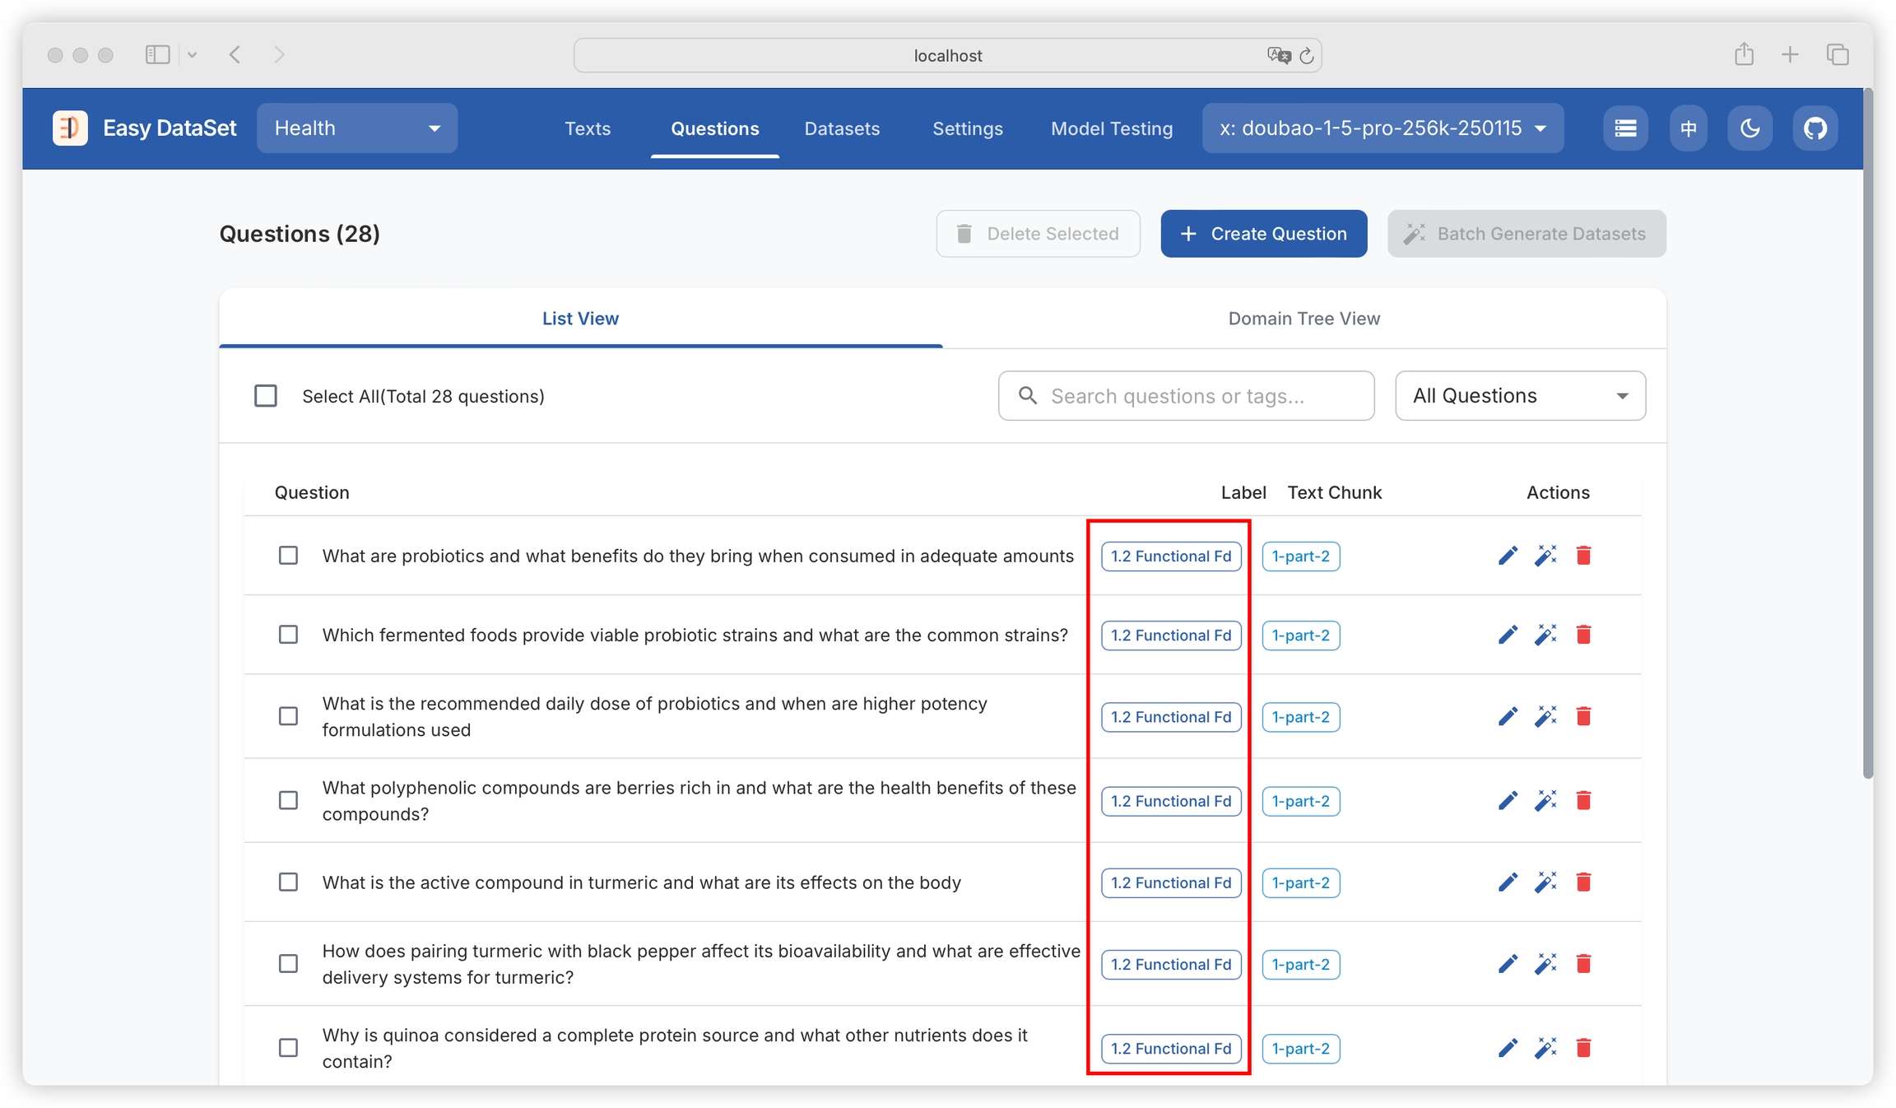Screen dimensions: 1896x1108
Task: Open the task list icon in header
Action: click(1625, 128)
